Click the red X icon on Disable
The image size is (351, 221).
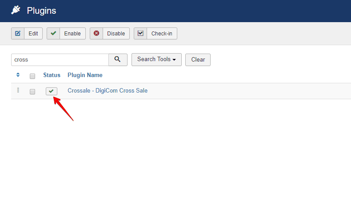[x=96, y=34]
